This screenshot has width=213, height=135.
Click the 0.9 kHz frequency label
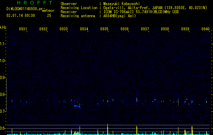tap(3, 78)
